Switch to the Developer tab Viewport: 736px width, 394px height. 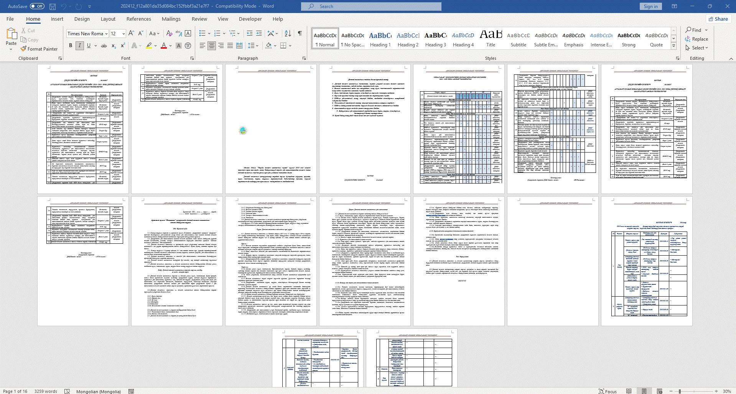[250, 19]
